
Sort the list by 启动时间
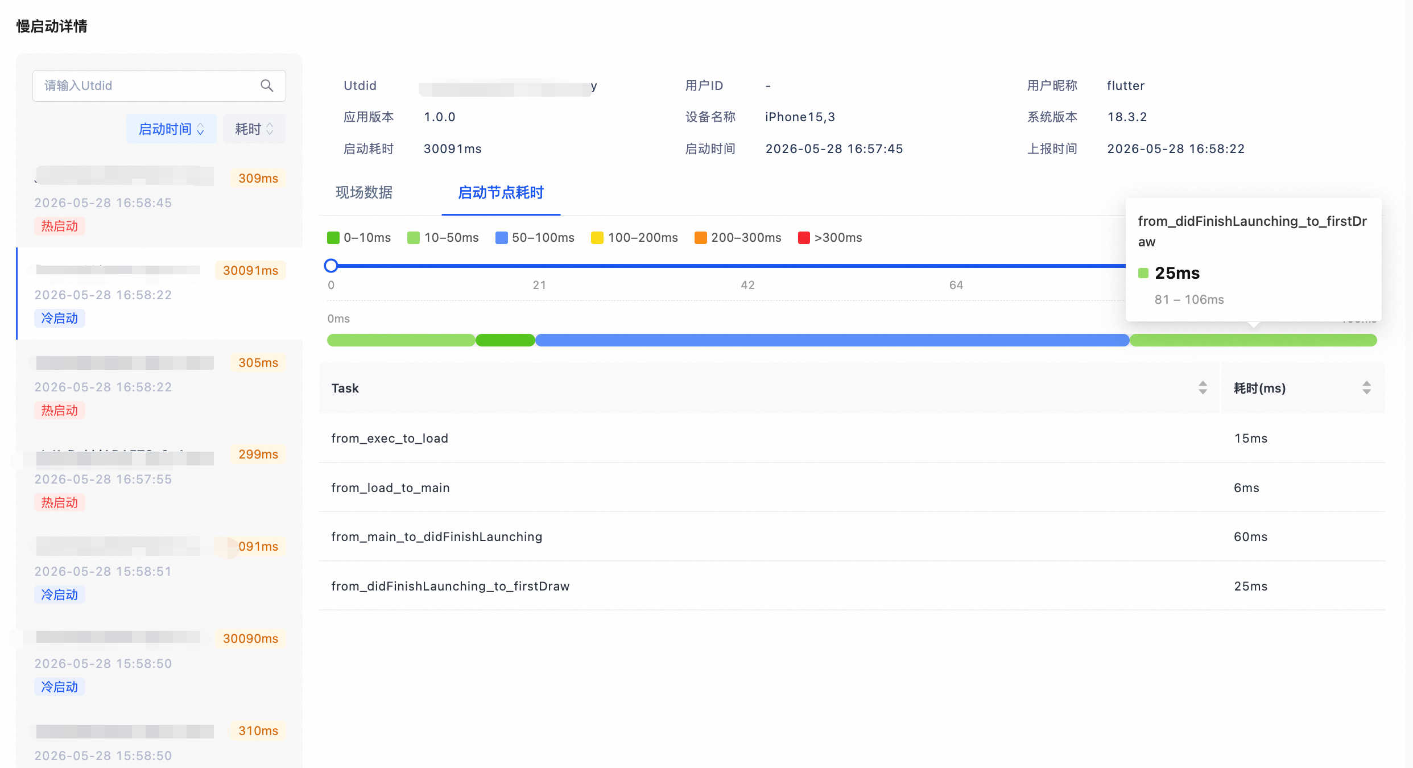(x=171, y=129)
